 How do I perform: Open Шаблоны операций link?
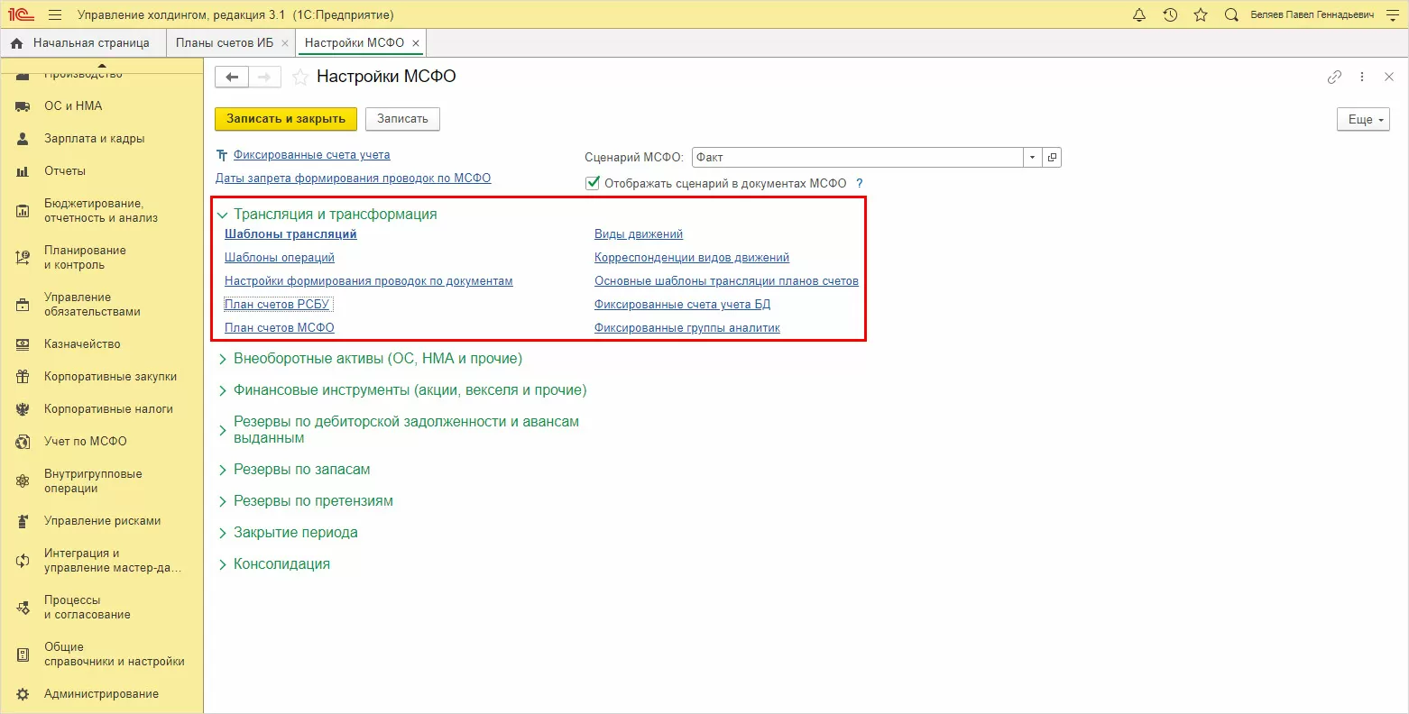point(280,258)
